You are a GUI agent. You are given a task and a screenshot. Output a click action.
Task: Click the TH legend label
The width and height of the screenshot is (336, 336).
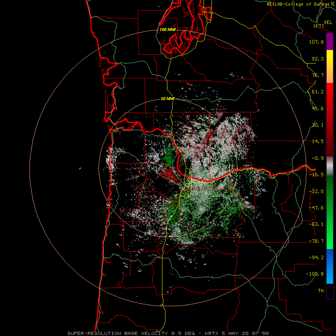coord(321,290)
